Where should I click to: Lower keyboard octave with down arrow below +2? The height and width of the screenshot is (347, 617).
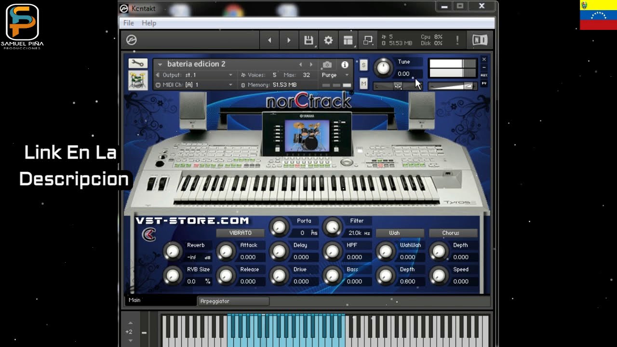130,340
